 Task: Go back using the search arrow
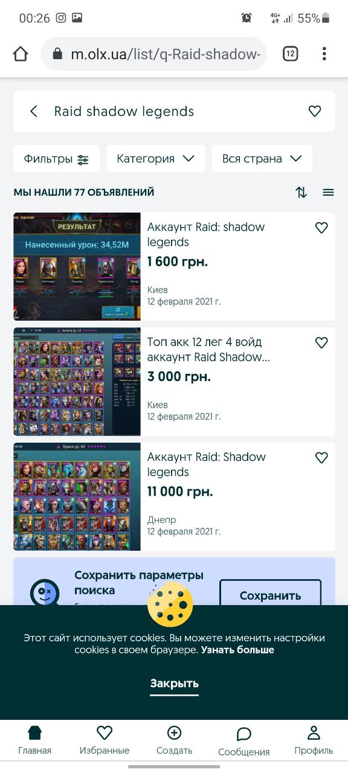point(34,111)
